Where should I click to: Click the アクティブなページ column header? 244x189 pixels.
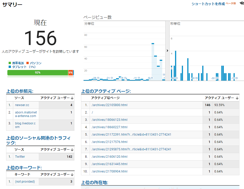[105, 98]
